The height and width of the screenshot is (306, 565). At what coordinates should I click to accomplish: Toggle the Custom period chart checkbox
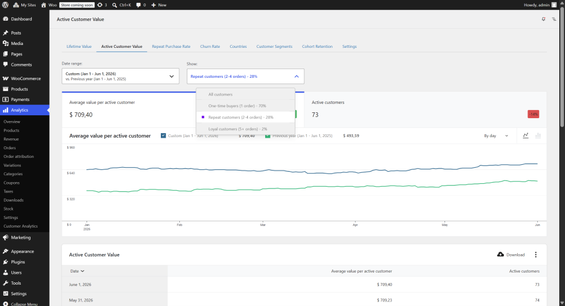[163, 136]
